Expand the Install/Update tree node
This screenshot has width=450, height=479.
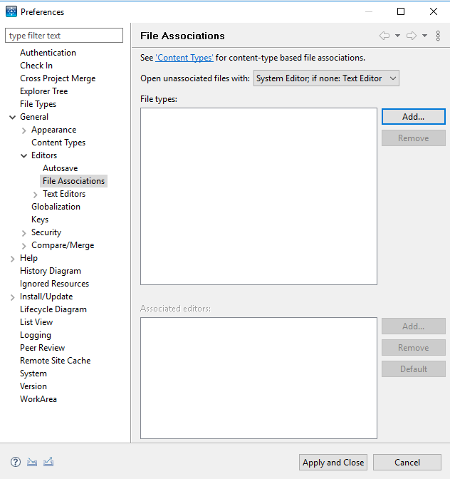point(13,297)
